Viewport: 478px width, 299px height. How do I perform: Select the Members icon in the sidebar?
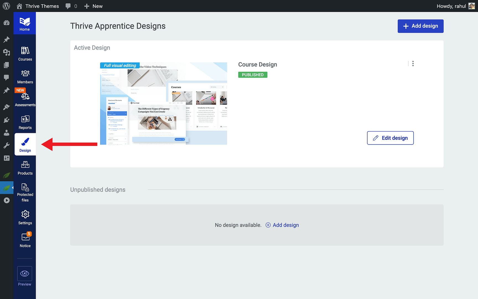point(25,76)
